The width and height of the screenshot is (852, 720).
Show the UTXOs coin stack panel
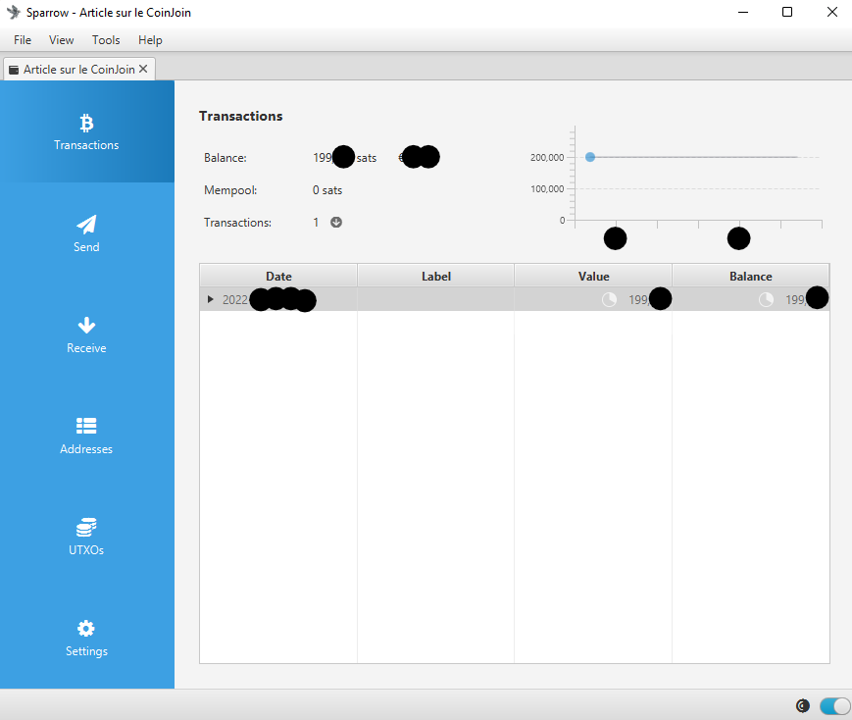tap(86, 537)
